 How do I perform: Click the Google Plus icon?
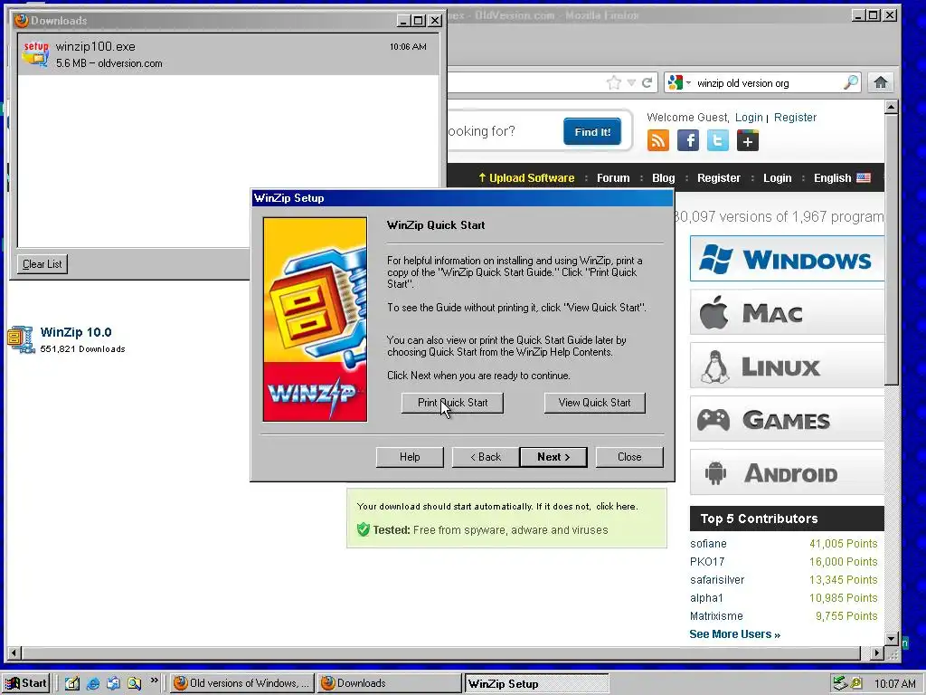pos(748,140)
